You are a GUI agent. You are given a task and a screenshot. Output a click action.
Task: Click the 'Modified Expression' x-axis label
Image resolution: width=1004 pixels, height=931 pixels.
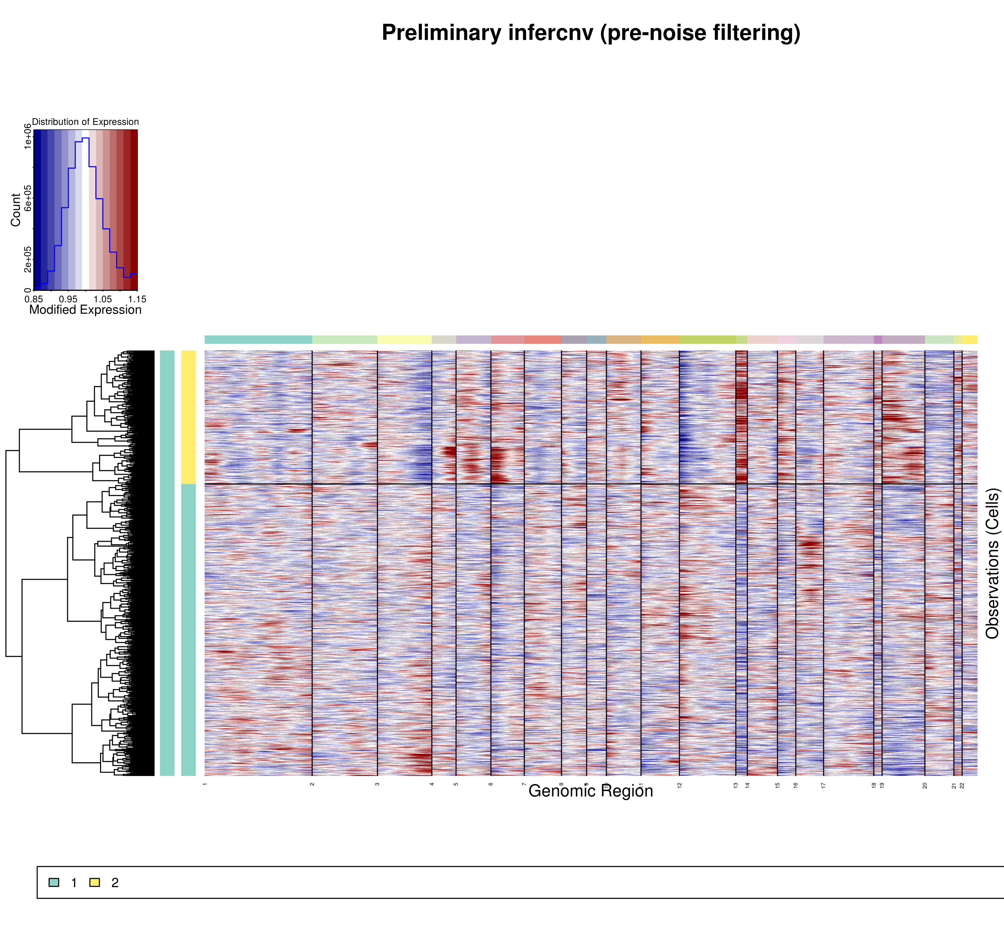86,310
